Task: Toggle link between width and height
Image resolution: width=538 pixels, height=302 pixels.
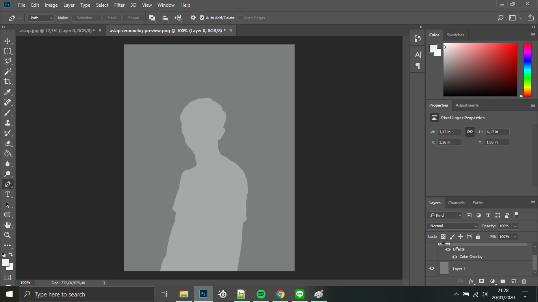Action: coord(469,132)
